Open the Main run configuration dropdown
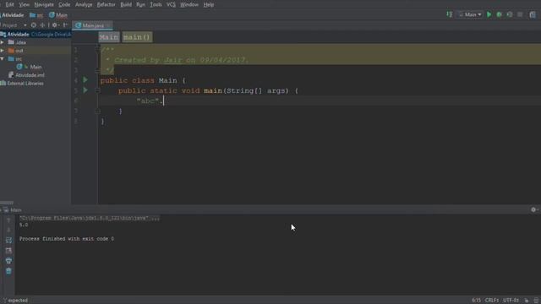This screenshot has width=541, height=304. point(470,14)
